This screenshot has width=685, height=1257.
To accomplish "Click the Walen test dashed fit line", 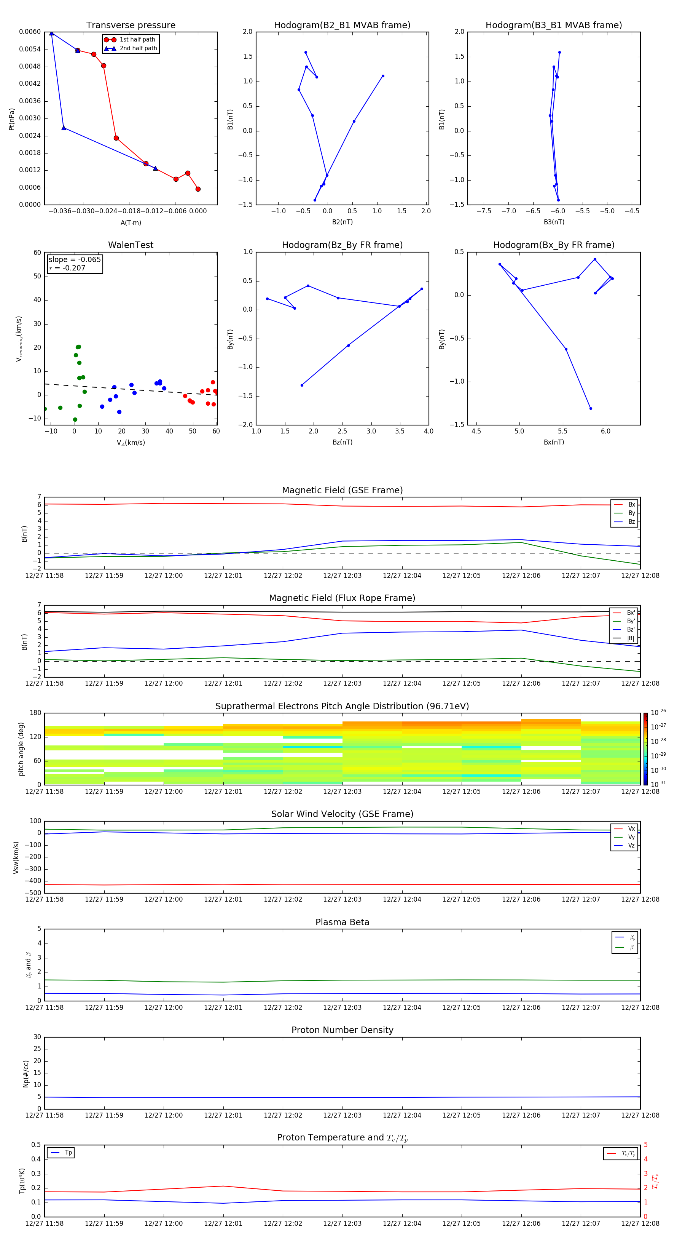I will [x=131, y=389].
